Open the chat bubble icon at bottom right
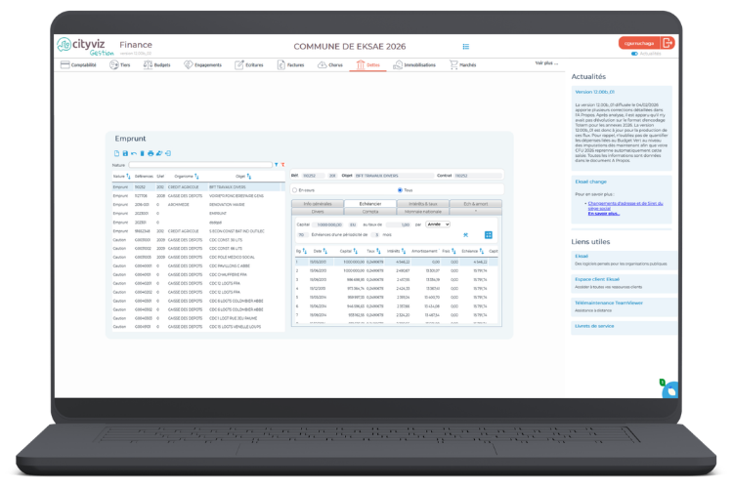The image size is (733, 488). tap(670, 390)
